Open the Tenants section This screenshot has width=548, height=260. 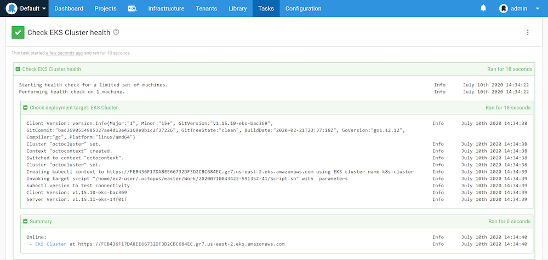click(x=207, y=9)
